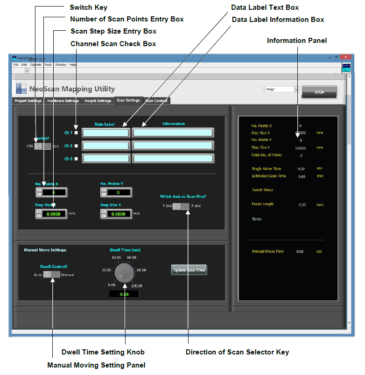Decrement Step Size Y stepper down arrow

[104, 216]
